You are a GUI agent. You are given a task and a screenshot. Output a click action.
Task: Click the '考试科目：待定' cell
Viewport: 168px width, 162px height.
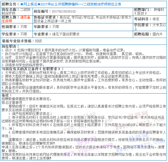click(x=150, y=19)
